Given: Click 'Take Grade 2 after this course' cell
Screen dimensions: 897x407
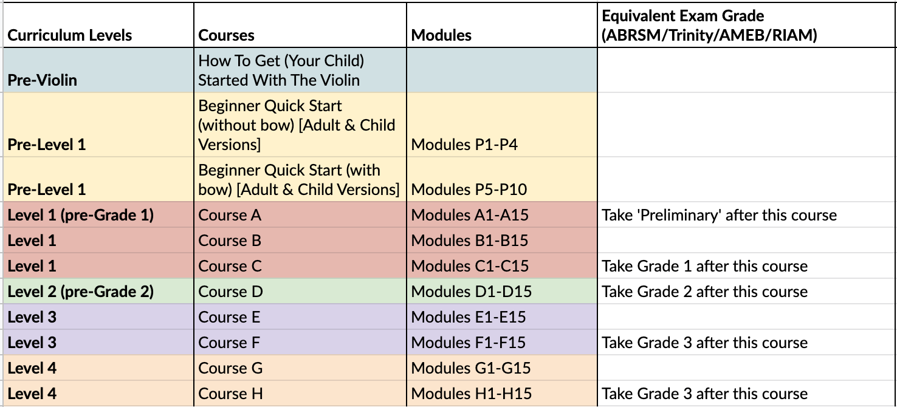Looking at the screenshot, I should (x=747, y=292).
